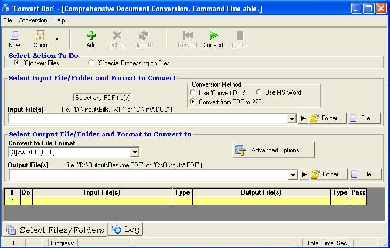Click the yellow Input File(s) cell in new row
This screenshot has height=248, width=390.
point(102,201)
